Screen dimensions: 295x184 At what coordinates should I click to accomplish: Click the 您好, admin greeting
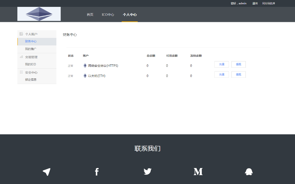(239, 3)
